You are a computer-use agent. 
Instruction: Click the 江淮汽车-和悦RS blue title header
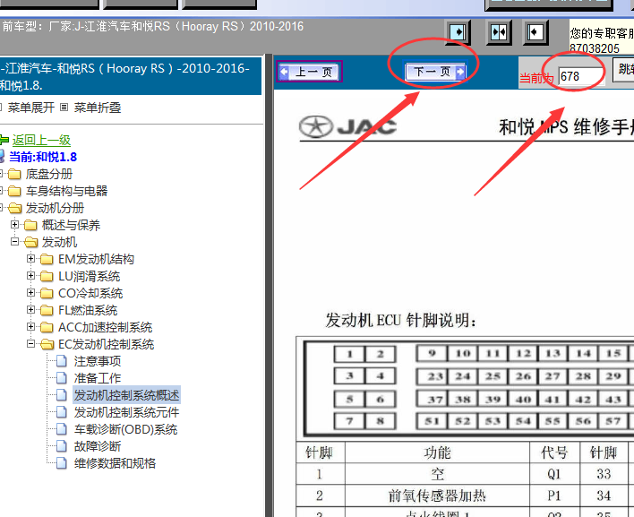(x=131, y=76)
